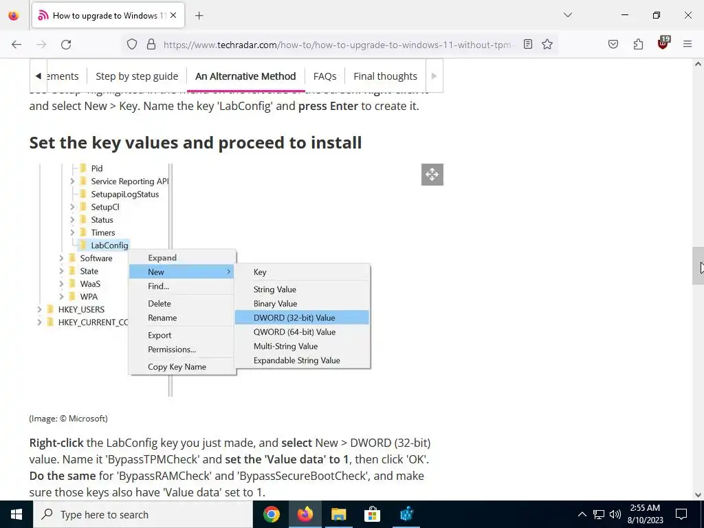Screen dimensions: 704x528
Task: Click the address bar URL
Action: 337,45
